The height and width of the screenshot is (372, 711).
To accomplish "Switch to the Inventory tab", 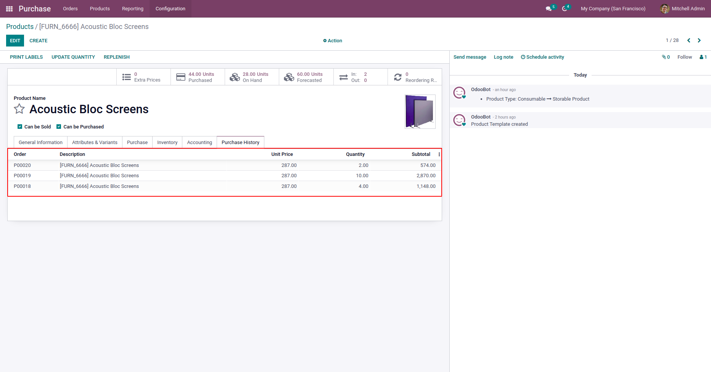I will click(x=167, y=142).
